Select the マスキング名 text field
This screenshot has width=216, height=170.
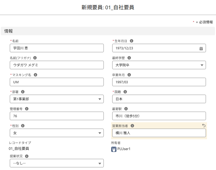pyautogui.click(x=57, y=82)
